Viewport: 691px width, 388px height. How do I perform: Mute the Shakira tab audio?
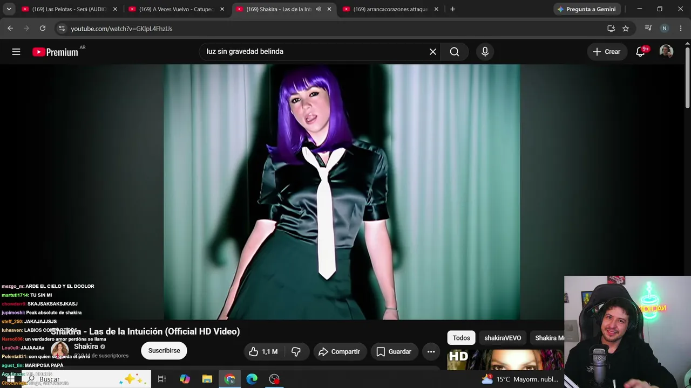(x=319, y=9)
